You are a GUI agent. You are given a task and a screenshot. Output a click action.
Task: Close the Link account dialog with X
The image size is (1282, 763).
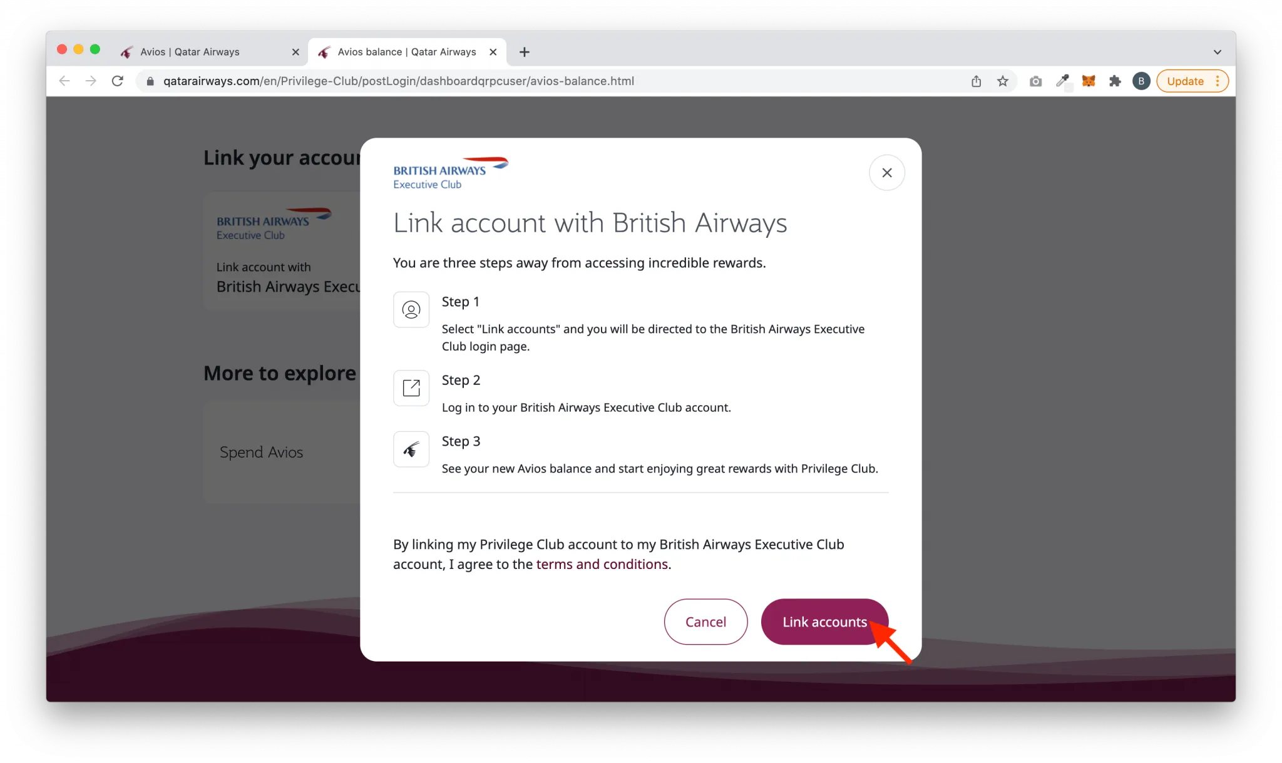pyautogui.click(x=886, y=173)
